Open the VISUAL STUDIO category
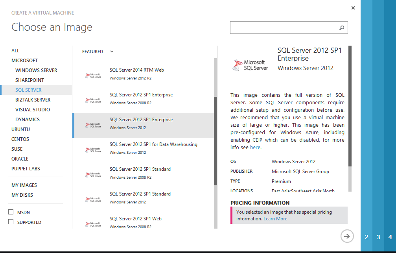The height and width of the screenshot is (253, 396). coord(33,110)
